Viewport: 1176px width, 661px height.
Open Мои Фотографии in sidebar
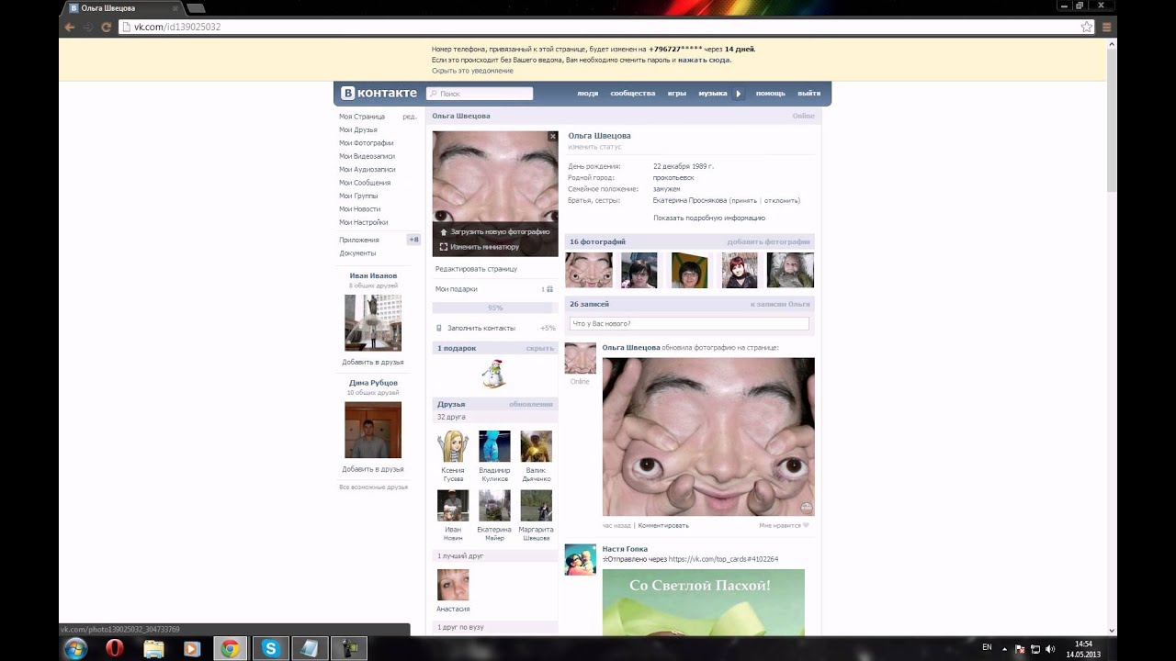point(367,143)
